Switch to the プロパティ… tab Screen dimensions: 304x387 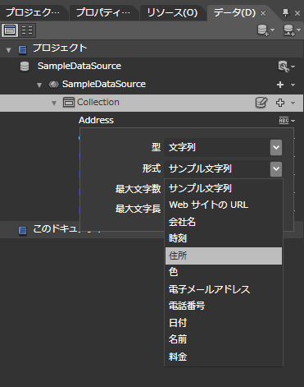click(x=103, y=12)
